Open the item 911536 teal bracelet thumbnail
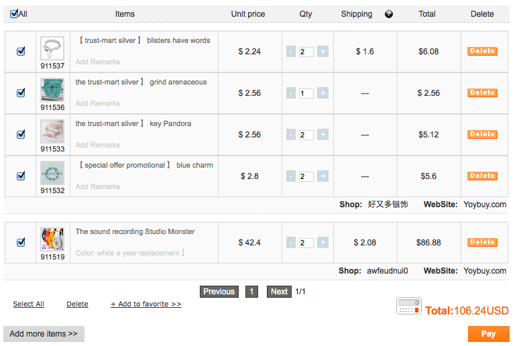This screenshot has width=527, height=346. pos(52,90)
